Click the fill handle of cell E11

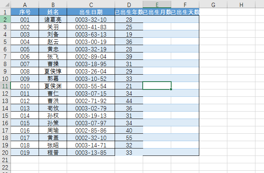click(x=171, y=89)
